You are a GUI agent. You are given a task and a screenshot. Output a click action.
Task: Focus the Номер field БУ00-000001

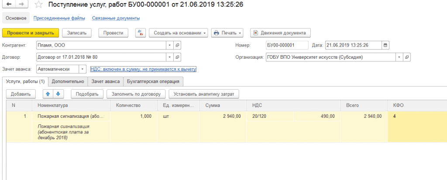pos(287,45)
